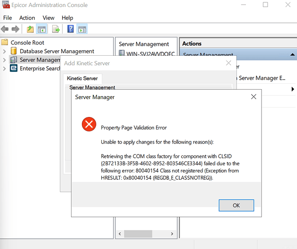Select Server Management tree node
The width and height of the screenshot is (297, 249).
click(x=40, y=60)
